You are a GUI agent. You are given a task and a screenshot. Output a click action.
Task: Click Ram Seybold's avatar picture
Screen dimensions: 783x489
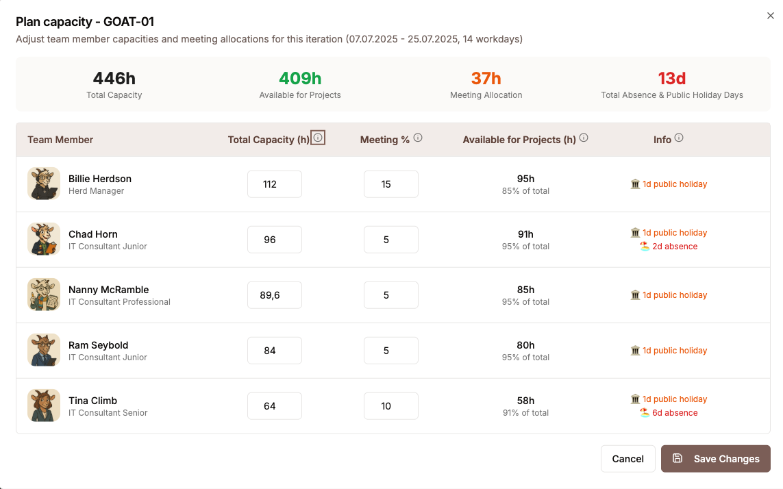coord(44,350)
